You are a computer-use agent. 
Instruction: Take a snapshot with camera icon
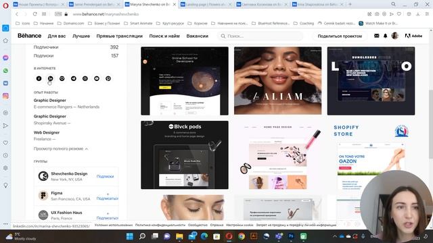click(377, 14)
